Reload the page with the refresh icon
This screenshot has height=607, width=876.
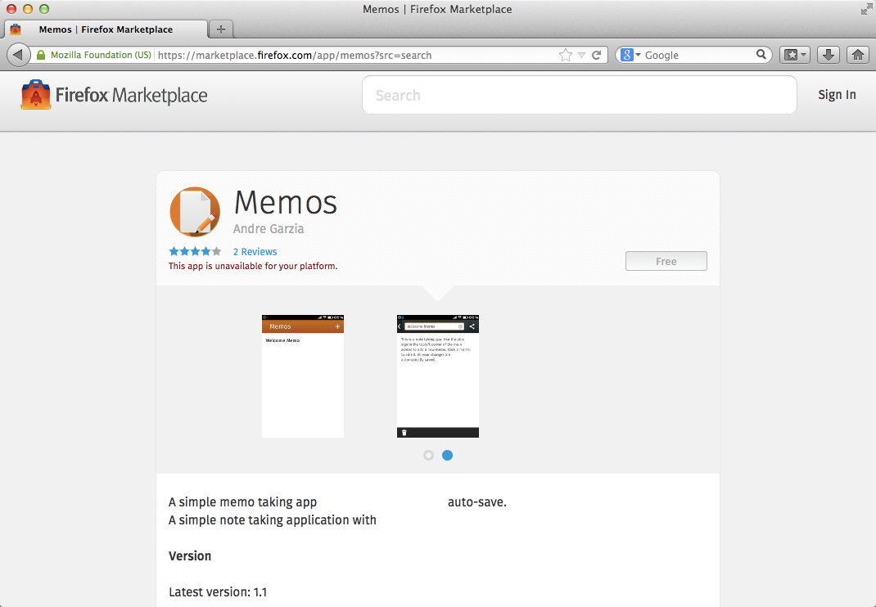[598, 55]
